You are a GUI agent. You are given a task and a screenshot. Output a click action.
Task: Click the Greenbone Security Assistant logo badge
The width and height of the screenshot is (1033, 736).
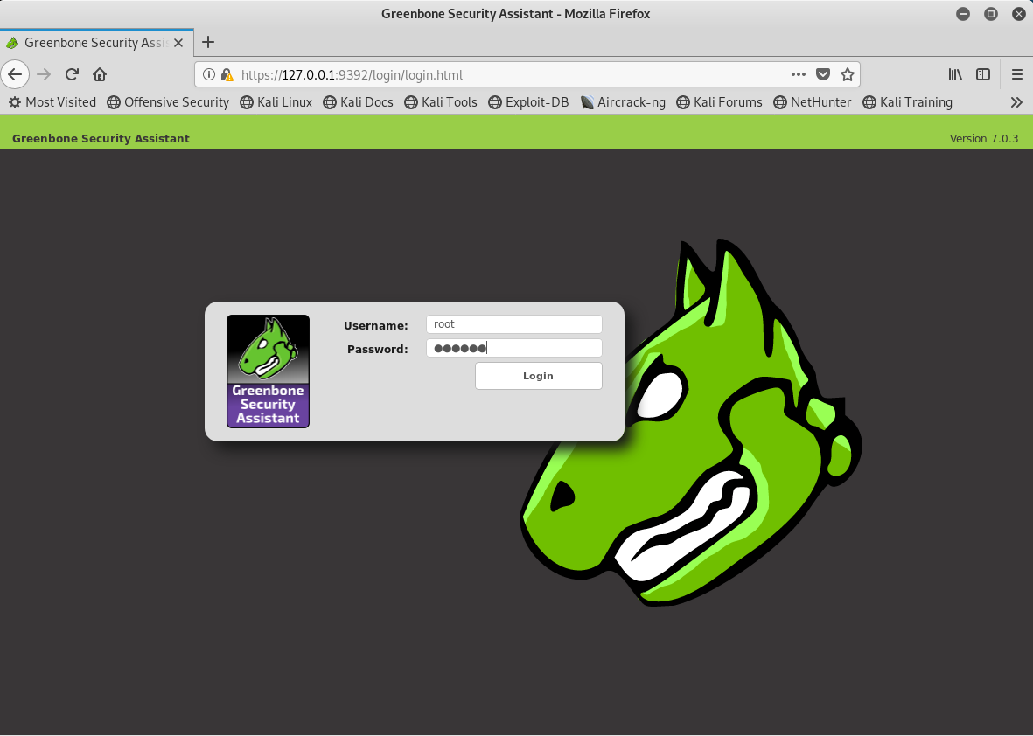[x=269, y=371]
